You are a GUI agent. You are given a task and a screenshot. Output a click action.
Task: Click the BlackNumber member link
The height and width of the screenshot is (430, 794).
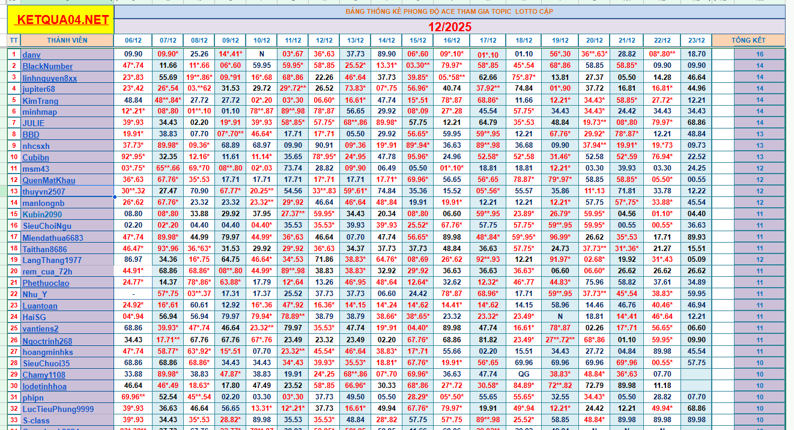point(47,66)
